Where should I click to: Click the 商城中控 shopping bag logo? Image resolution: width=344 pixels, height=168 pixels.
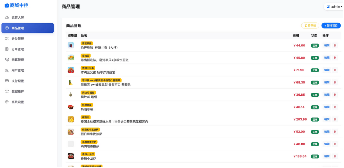6,5
